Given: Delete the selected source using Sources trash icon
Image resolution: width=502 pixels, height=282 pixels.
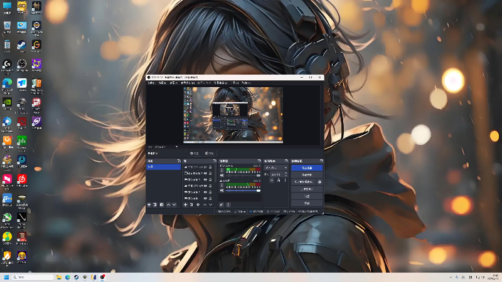Looking at the screenshot, I should point(191,205).
